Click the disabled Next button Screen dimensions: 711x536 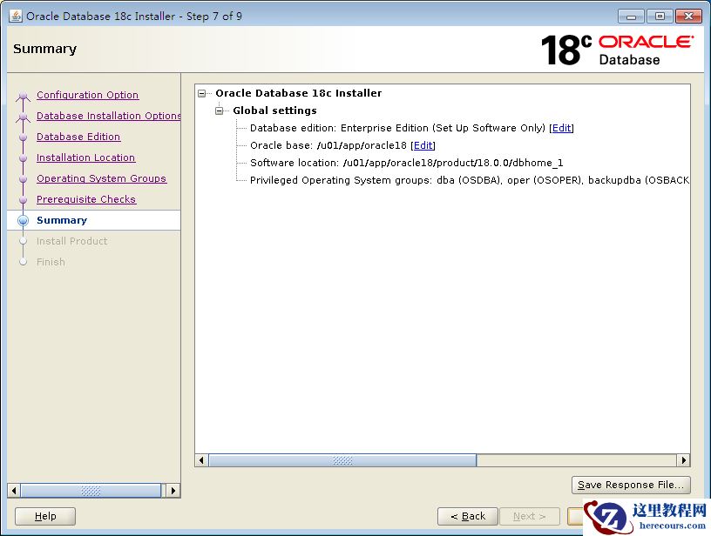pos(530,516)
